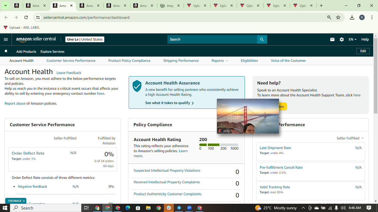
Task: Click Explore Services in the top bar
Action: pyautogui.click(x=52, y=52)
